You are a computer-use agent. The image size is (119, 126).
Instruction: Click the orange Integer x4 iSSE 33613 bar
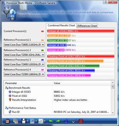[x=59, y=36]
